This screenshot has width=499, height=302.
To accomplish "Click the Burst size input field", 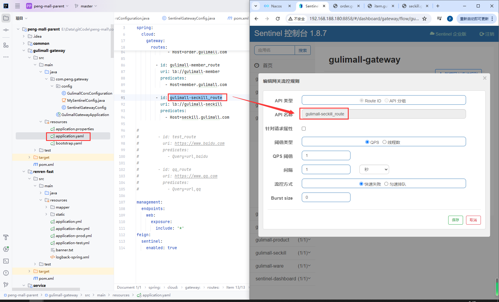I will tap(326, 197).
